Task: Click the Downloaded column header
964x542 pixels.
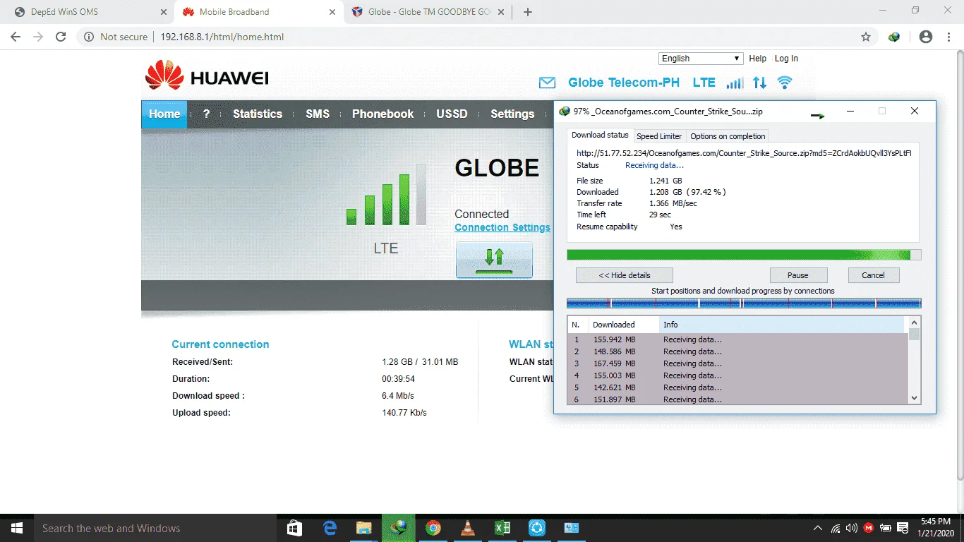Action: coord(624,325)
